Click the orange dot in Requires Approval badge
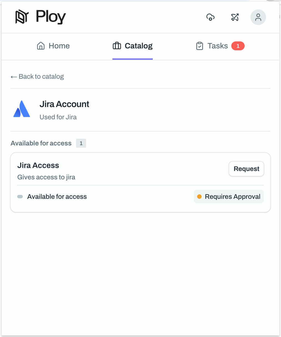 coord(199,197)
